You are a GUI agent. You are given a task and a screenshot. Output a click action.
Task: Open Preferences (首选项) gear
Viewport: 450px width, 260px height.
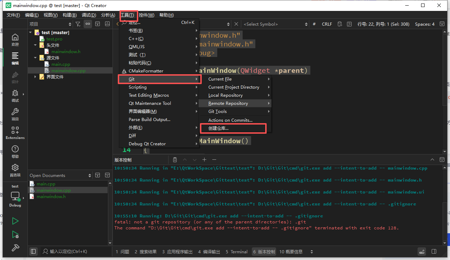[15, 170]
